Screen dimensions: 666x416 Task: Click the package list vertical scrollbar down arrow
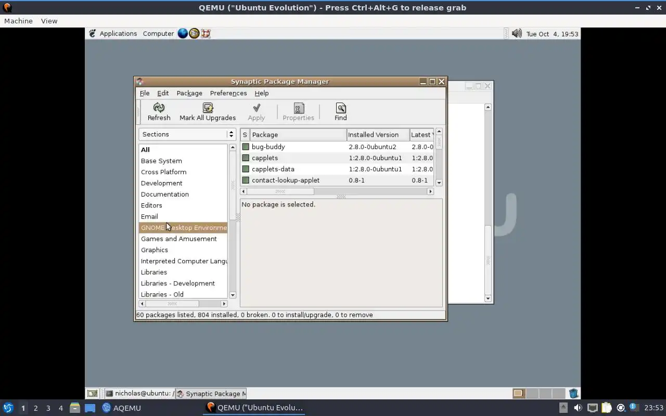click(439, 183)
